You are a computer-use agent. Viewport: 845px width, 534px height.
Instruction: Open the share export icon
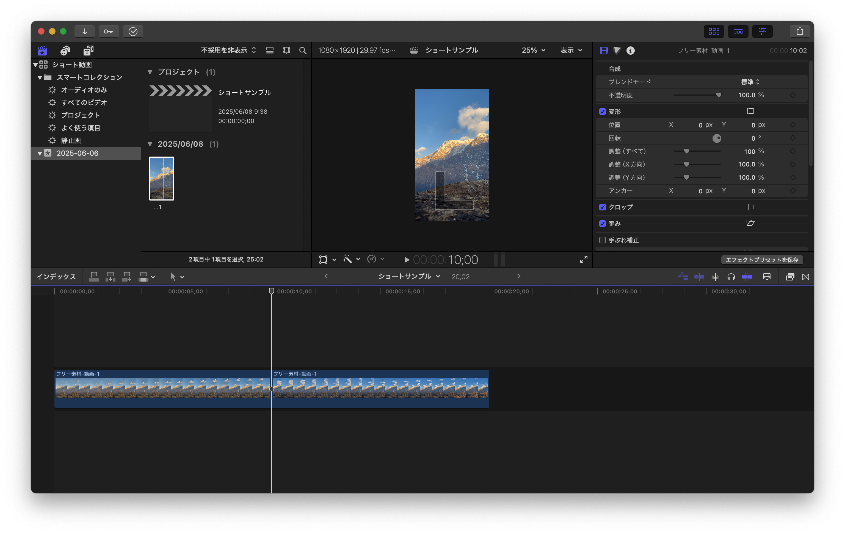[x=799, y=31]
